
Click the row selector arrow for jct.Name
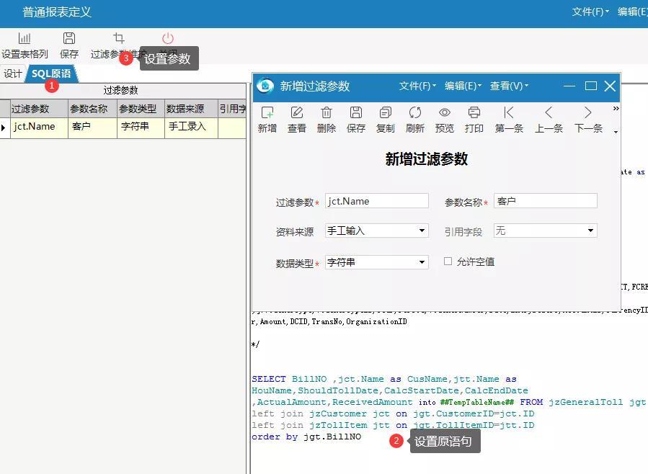pyautogui.click(x=4, y=128)
